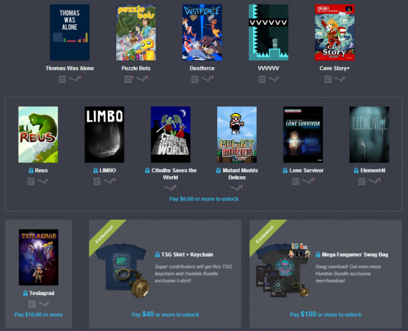The height and width of the screenshot is (331, 408).
Task: Open the LIMBO cover art
Action: point(104,135)
